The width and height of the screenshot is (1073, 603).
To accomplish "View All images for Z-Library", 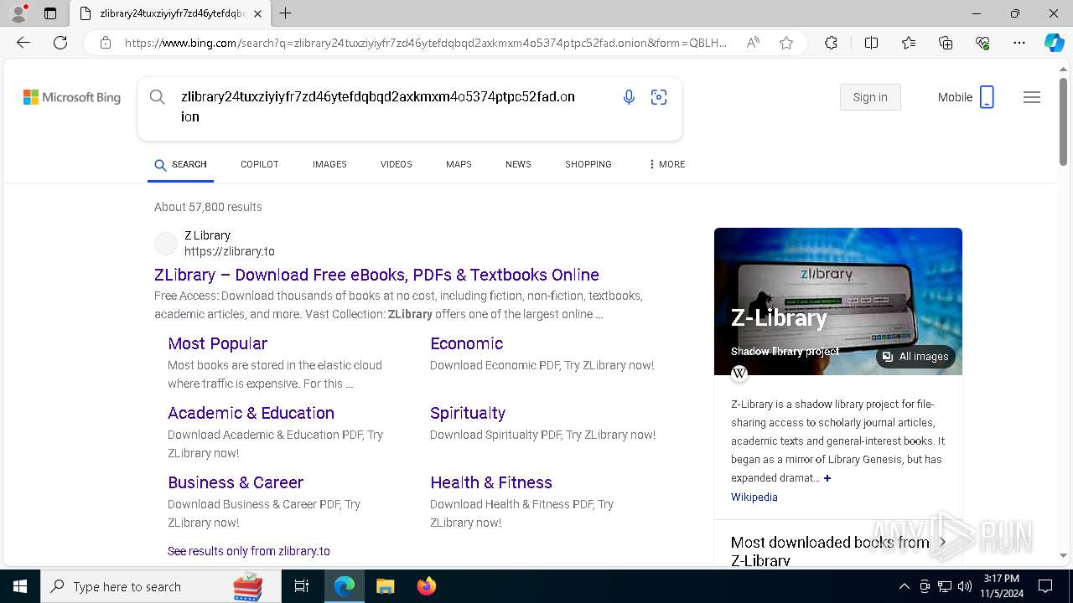I will coord(915,357).
